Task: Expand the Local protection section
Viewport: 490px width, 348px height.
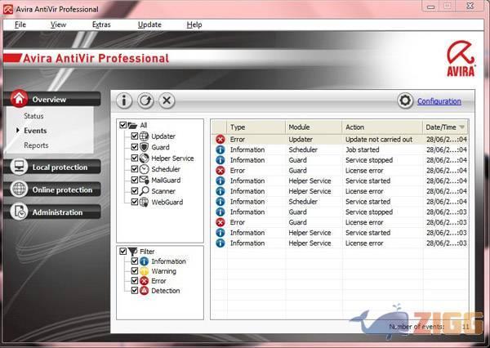Action: tap(52, 167)
